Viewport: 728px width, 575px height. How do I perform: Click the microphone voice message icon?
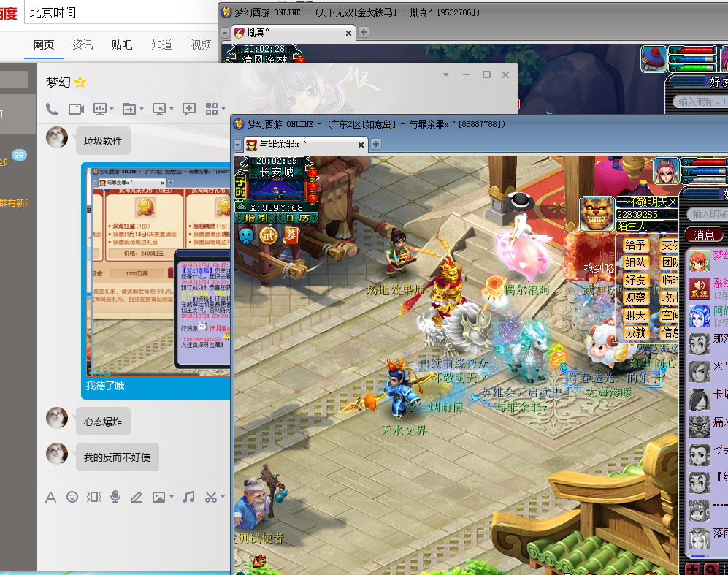pyautogui.click(x=115, y=497)
